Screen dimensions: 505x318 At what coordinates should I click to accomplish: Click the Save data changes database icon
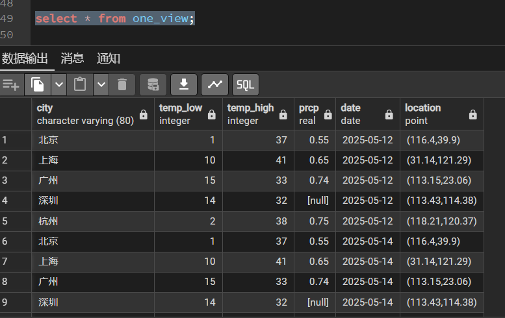(x=153, y=85)
